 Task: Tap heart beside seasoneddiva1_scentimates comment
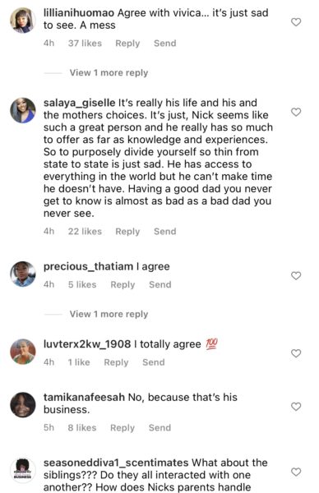click(296, 472)
